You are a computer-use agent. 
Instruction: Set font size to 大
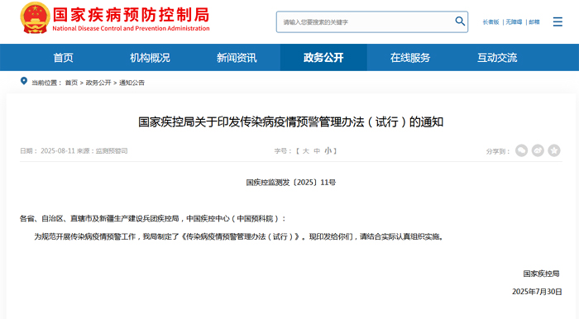click(x=306, y=151)
